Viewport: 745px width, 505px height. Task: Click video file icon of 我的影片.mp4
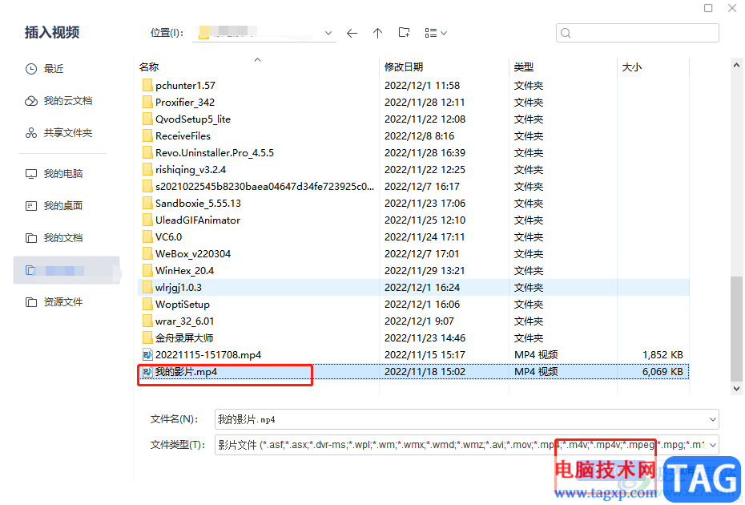click(147, 372)
